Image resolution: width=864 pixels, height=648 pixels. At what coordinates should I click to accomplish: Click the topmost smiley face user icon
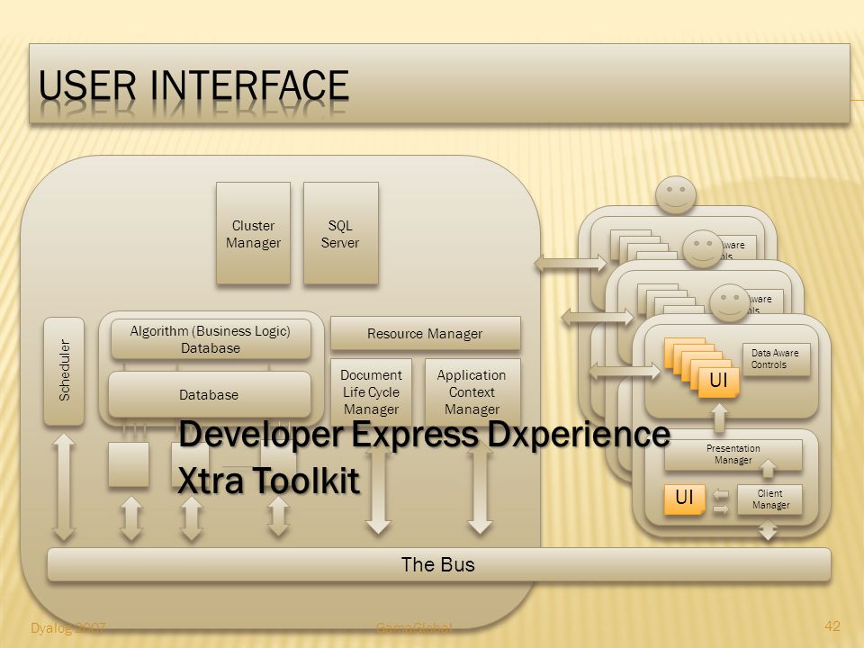676,194
